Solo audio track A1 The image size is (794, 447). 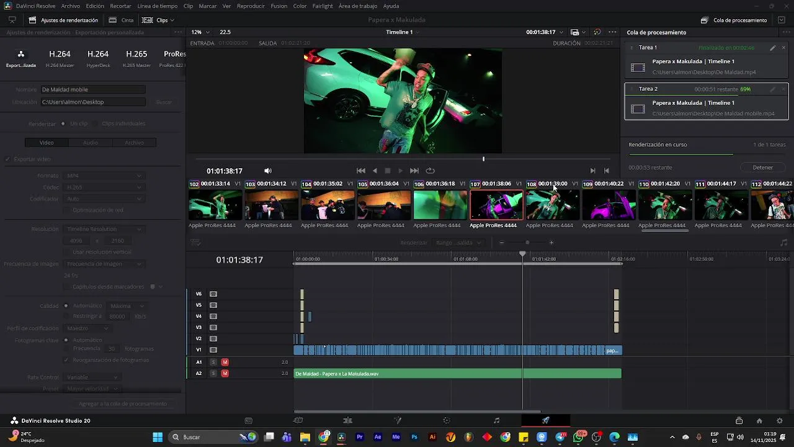tap(213, 362)
